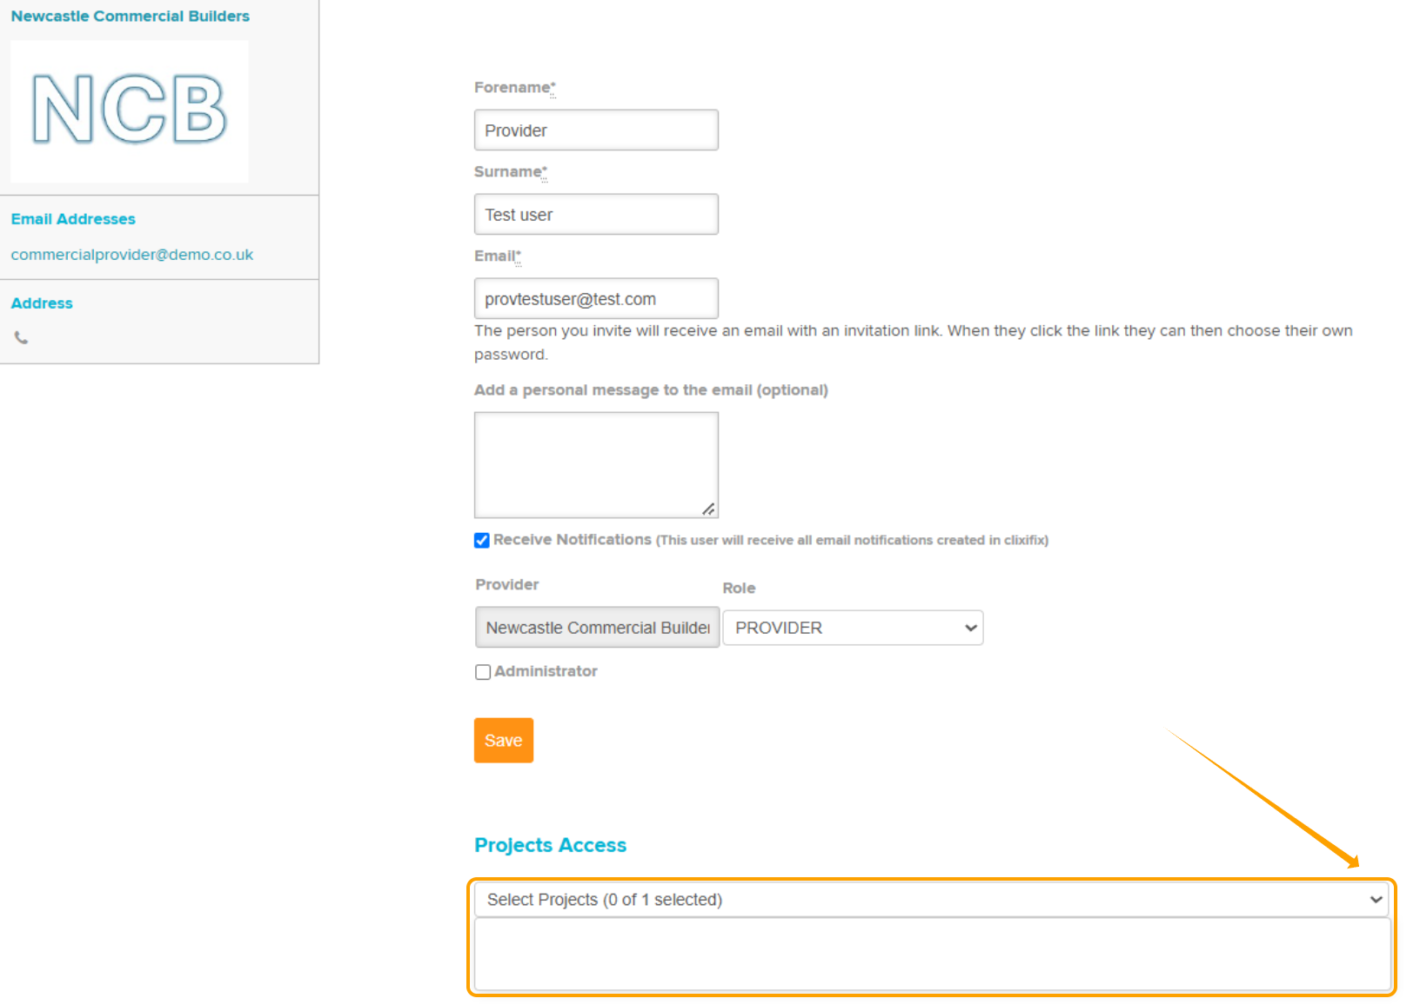
Task: Click the Newcastle Commercial Builders heading link
Action: [131, 16]
